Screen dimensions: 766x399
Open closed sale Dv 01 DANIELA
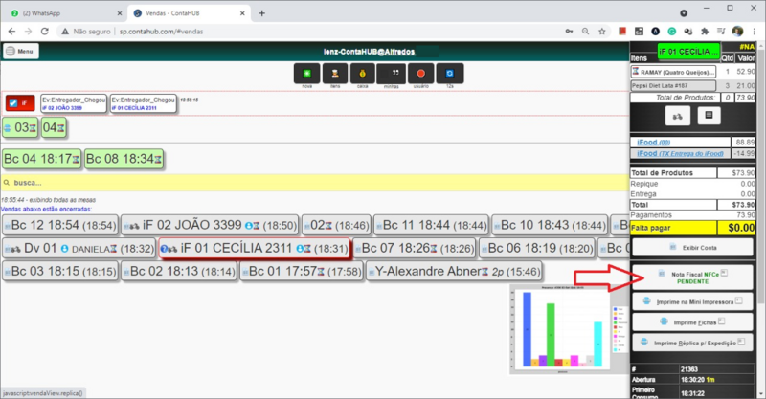[x=79, y=248]
